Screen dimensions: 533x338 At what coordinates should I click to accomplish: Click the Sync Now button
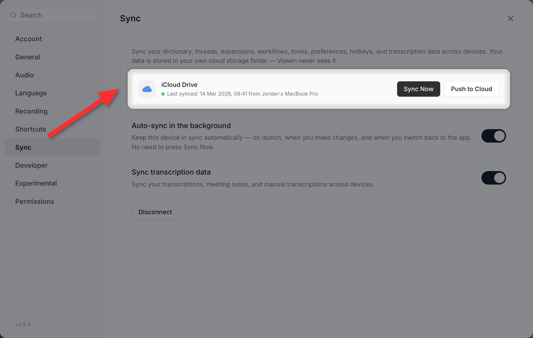[419, 89]
